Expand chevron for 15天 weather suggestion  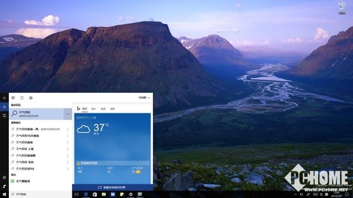pos(68,136)
